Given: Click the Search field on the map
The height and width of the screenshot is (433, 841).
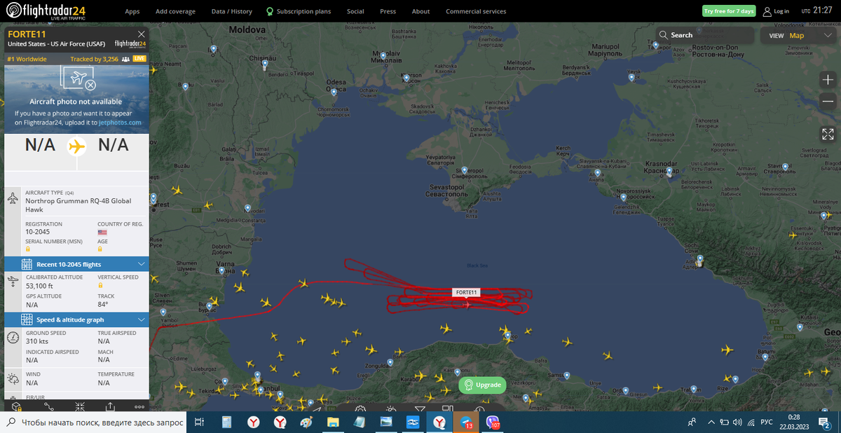Looking at the screenshot, I should pyautogui.click(x=705, y=35).
